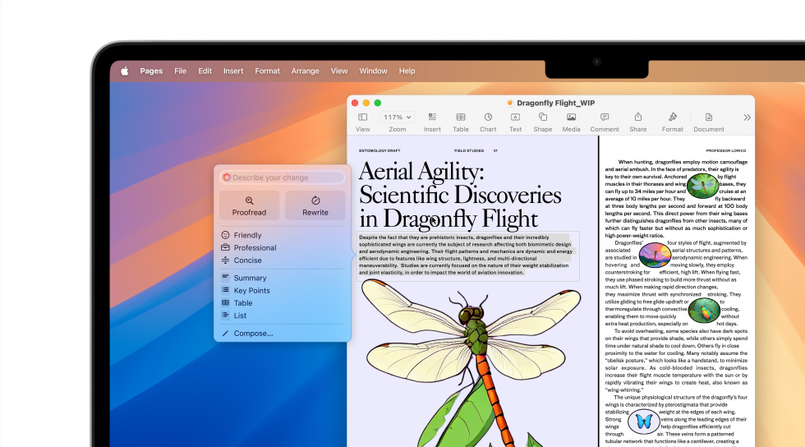Open the Edit menu
This screenshot has height=447, width=805.
(x=205, y=71)
